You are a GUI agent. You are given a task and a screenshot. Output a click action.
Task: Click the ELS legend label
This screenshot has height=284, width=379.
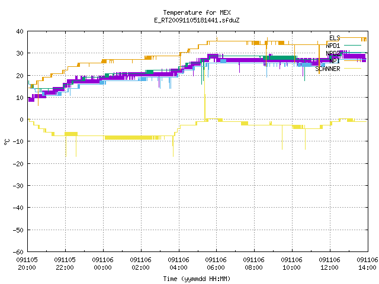335,38
